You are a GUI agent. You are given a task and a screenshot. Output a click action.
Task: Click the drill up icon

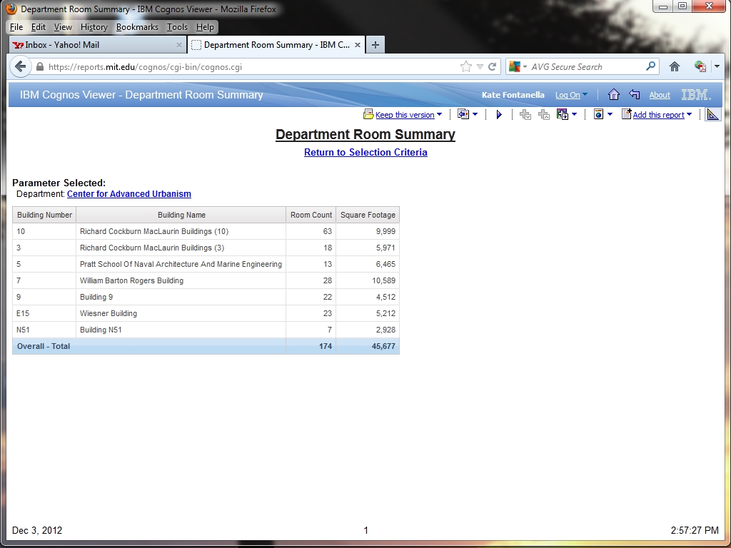coord(544,115)
